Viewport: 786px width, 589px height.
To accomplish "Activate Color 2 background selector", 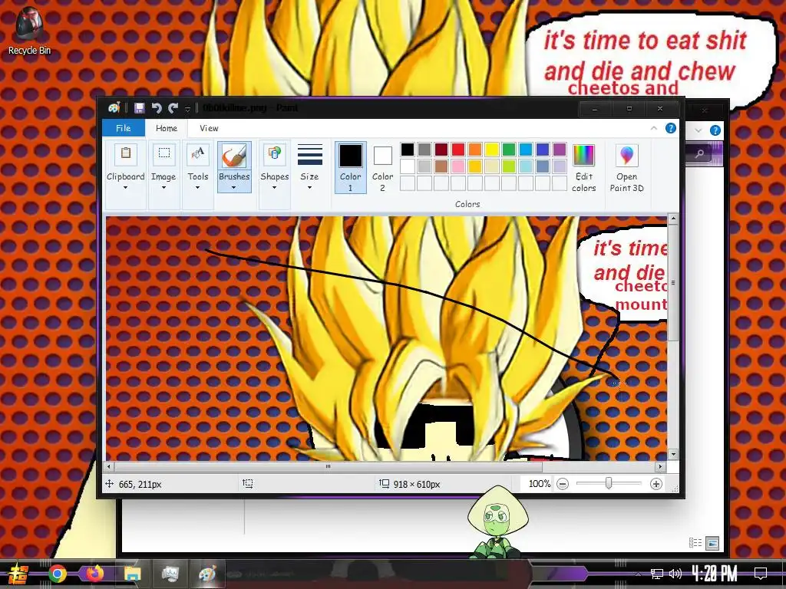I will pos(382,167).
